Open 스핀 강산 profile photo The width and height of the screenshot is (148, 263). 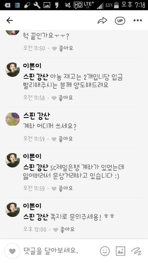(12, 119)
